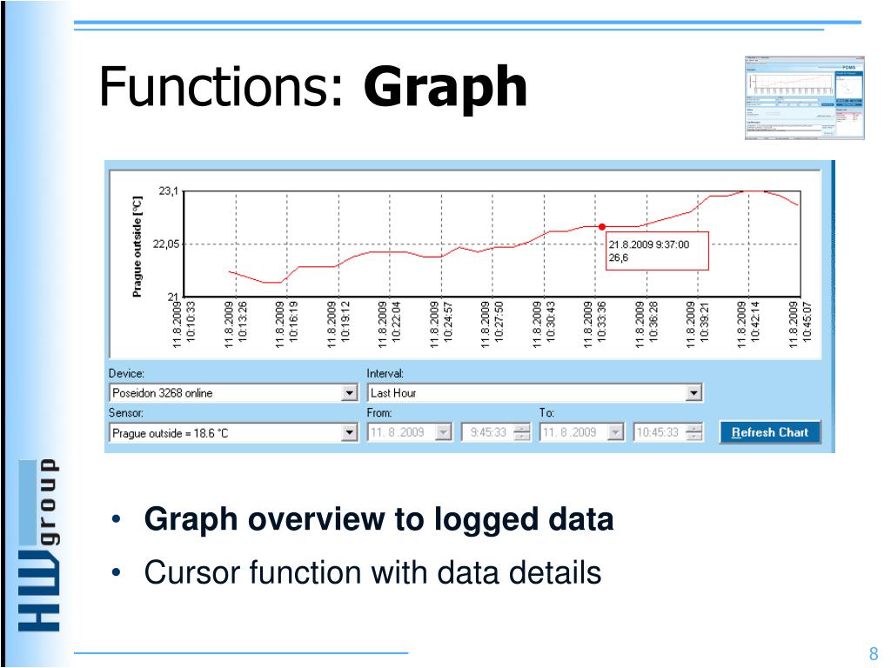Click the Graph overview to logged data text
This screenshot has width=891, height=668.
point(379,519)
